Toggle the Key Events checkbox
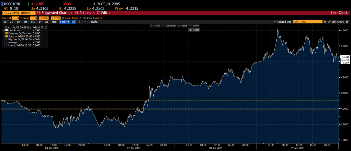 (x=85, y=18)
